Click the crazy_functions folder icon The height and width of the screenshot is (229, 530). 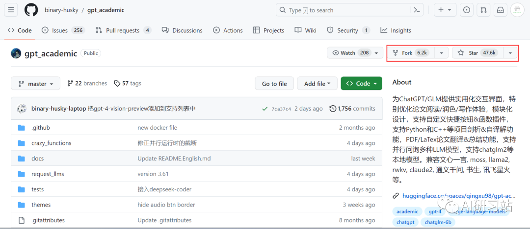[22, 143]
